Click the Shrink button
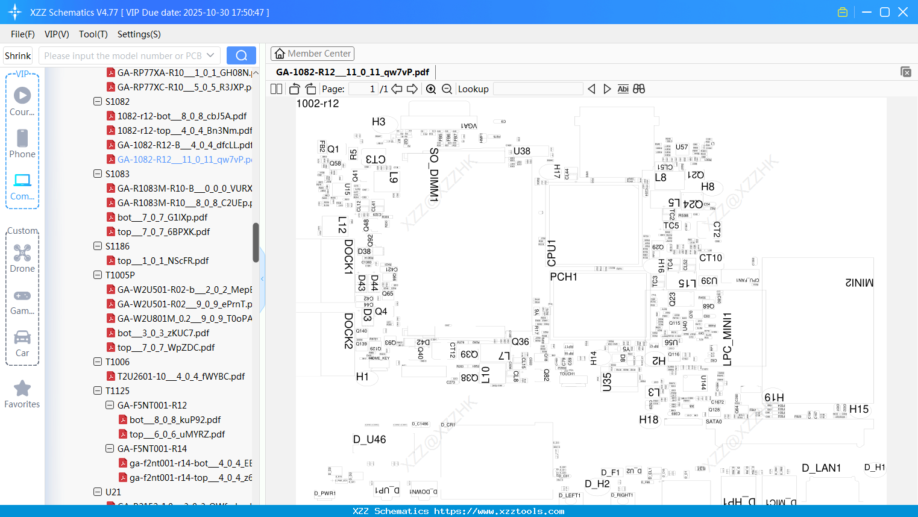918x517 pixels. [x=18, y=55]
